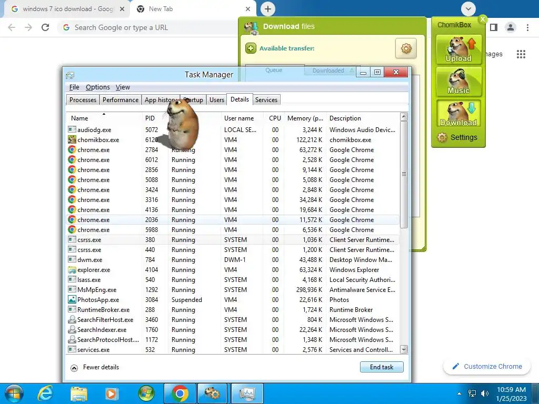
Task: Open ChomikBox Settings gear
Action: 442,137
